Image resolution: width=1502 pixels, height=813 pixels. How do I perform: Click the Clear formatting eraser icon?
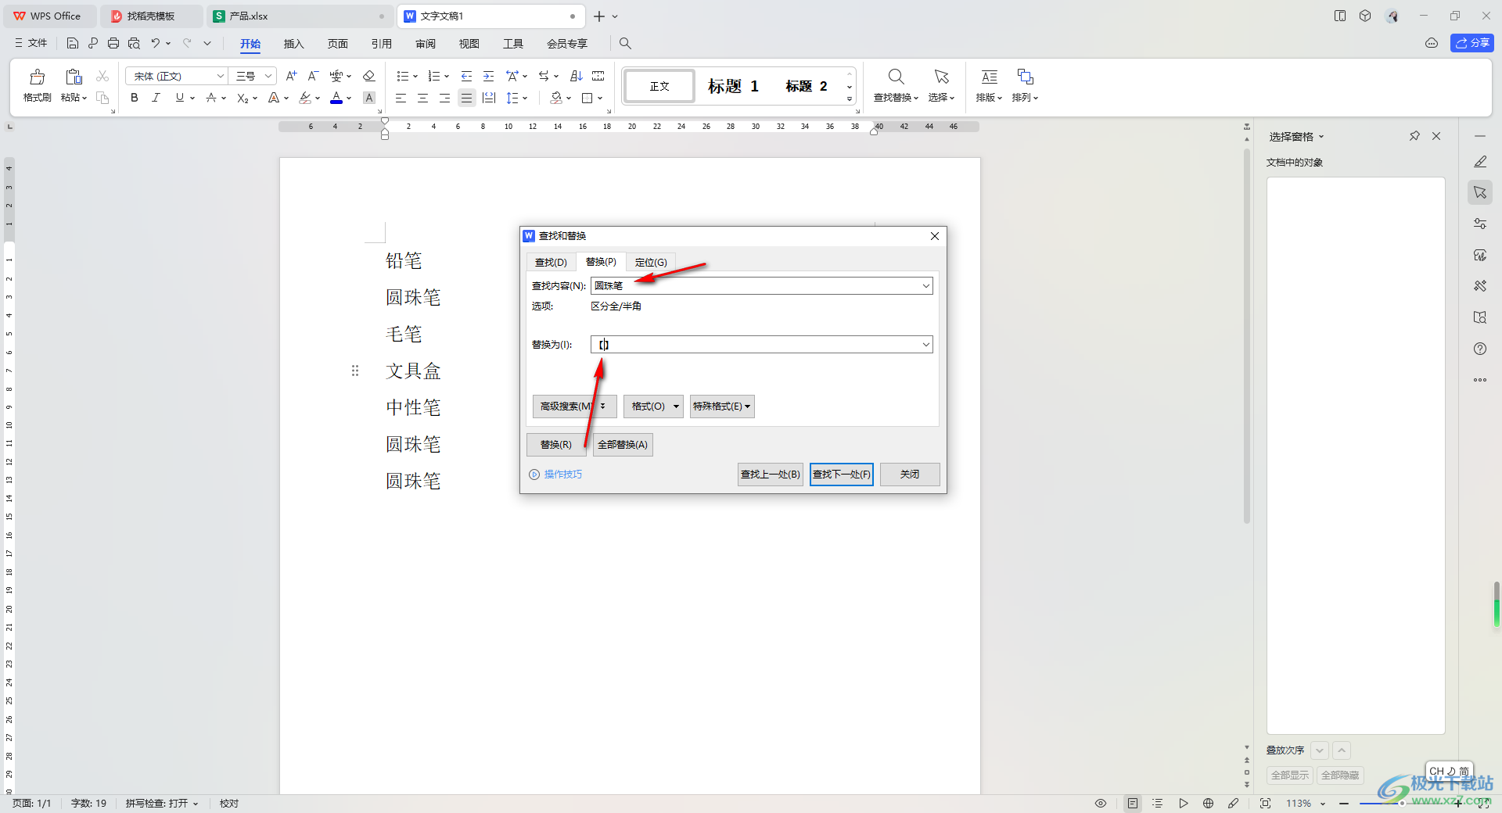click(369, 76)
